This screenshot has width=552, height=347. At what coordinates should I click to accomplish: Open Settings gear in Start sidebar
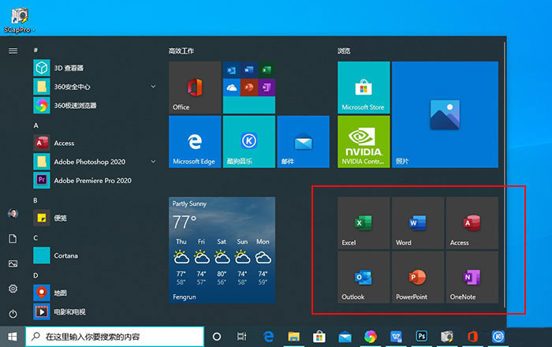coord(13,289)
